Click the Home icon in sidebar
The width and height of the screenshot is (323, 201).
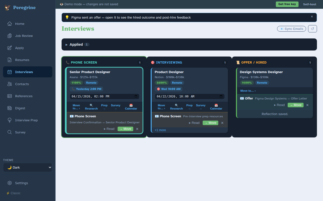[10, 24]
